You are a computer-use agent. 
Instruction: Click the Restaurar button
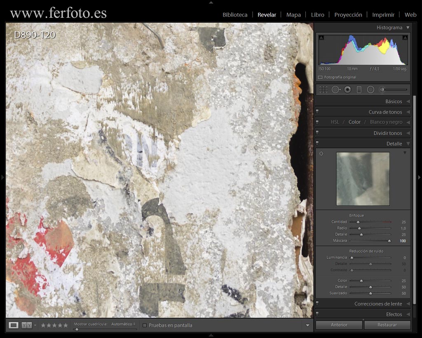pos(387,325)
